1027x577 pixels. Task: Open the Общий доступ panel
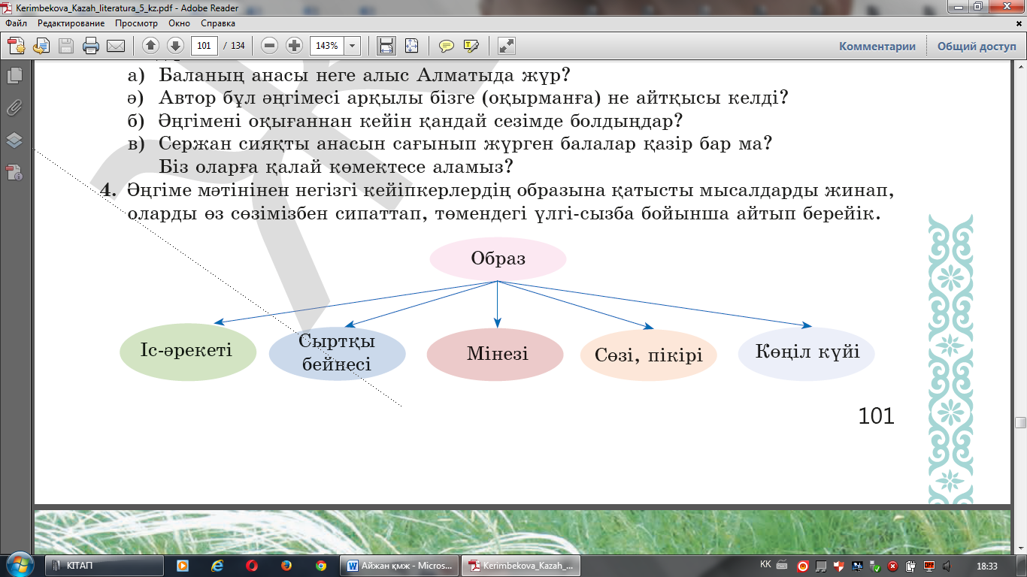click(x=977, y=46)
